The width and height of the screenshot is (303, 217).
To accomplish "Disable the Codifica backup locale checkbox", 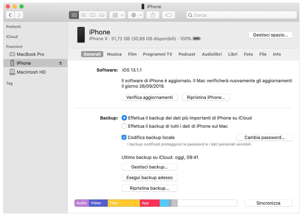I will point(124,137).
